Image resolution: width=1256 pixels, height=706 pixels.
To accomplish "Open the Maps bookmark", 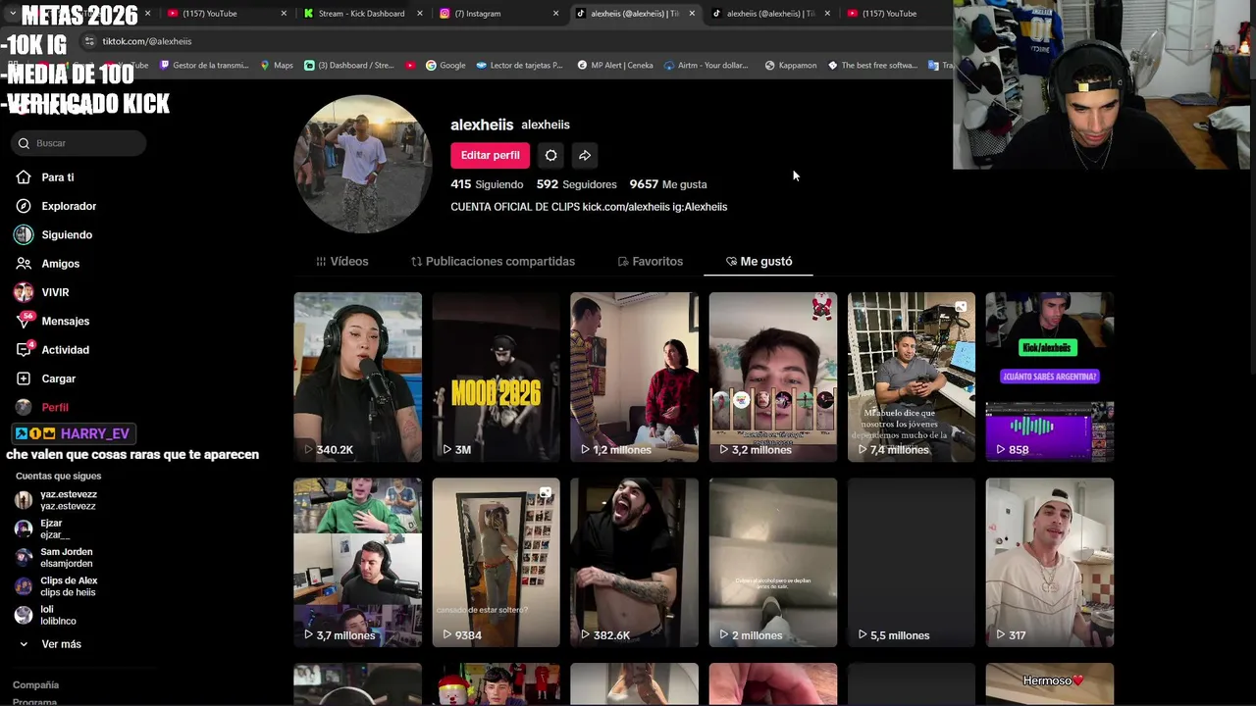I will click(x=276, y=66).
